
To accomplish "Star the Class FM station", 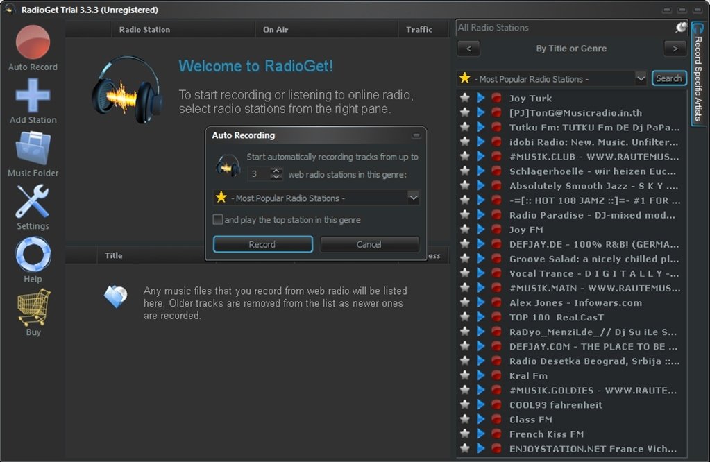I will 464,419.
